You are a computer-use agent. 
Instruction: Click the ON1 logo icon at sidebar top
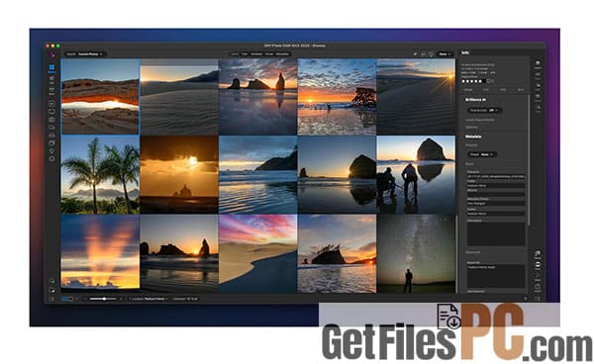tap(51, 54)
